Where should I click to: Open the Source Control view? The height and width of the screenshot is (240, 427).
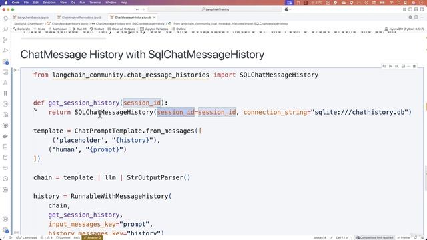5,40
